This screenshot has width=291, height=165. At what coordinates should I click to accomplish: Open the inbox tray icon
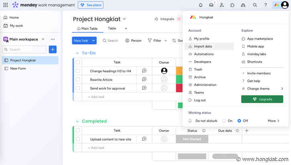(212, 5)
